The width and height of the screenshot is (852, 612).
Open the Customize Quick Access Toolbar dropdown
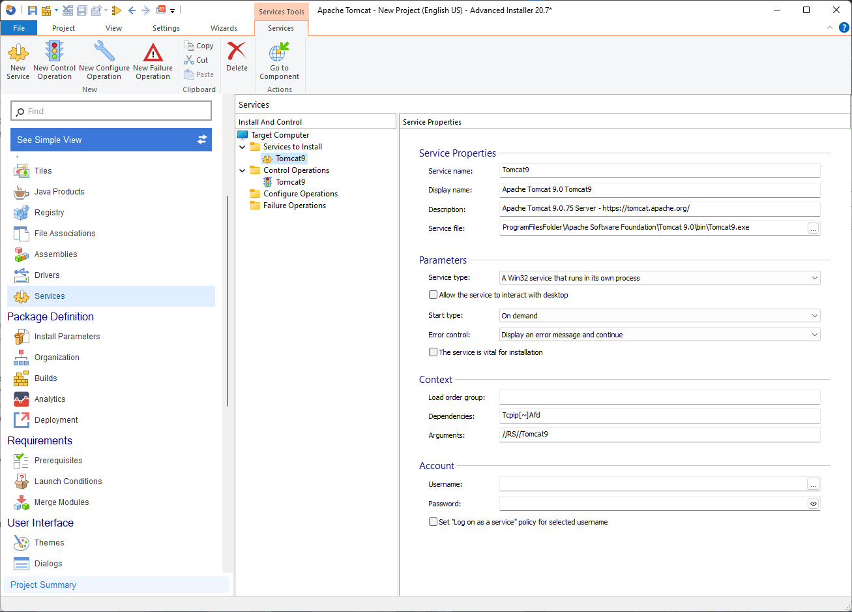(x=173, y=10)
